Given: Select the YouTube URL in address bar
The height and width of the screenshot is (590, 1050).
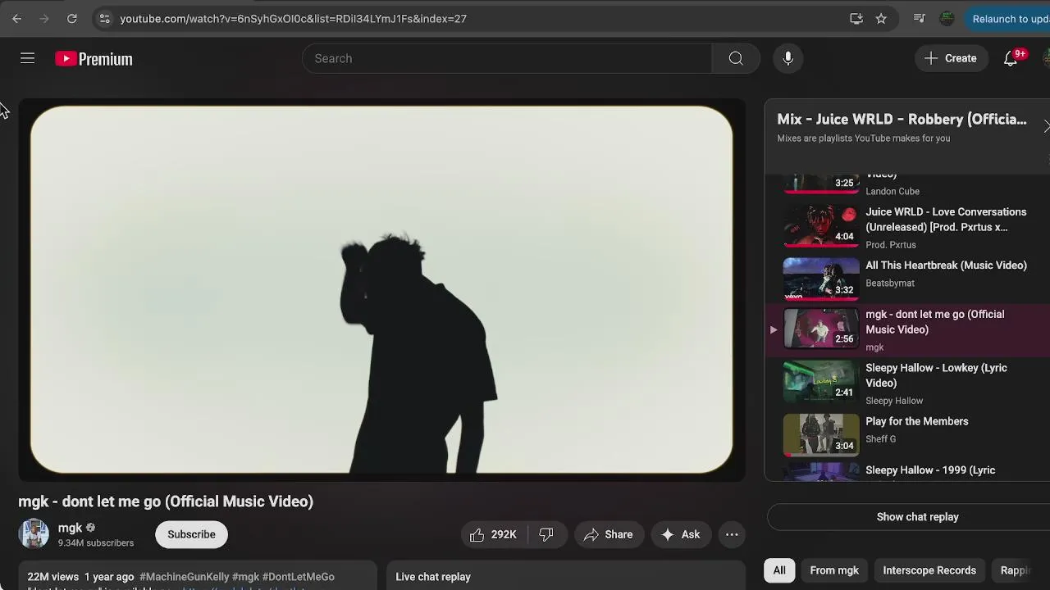Looking at the screenshot, I should tap(293, 18).
